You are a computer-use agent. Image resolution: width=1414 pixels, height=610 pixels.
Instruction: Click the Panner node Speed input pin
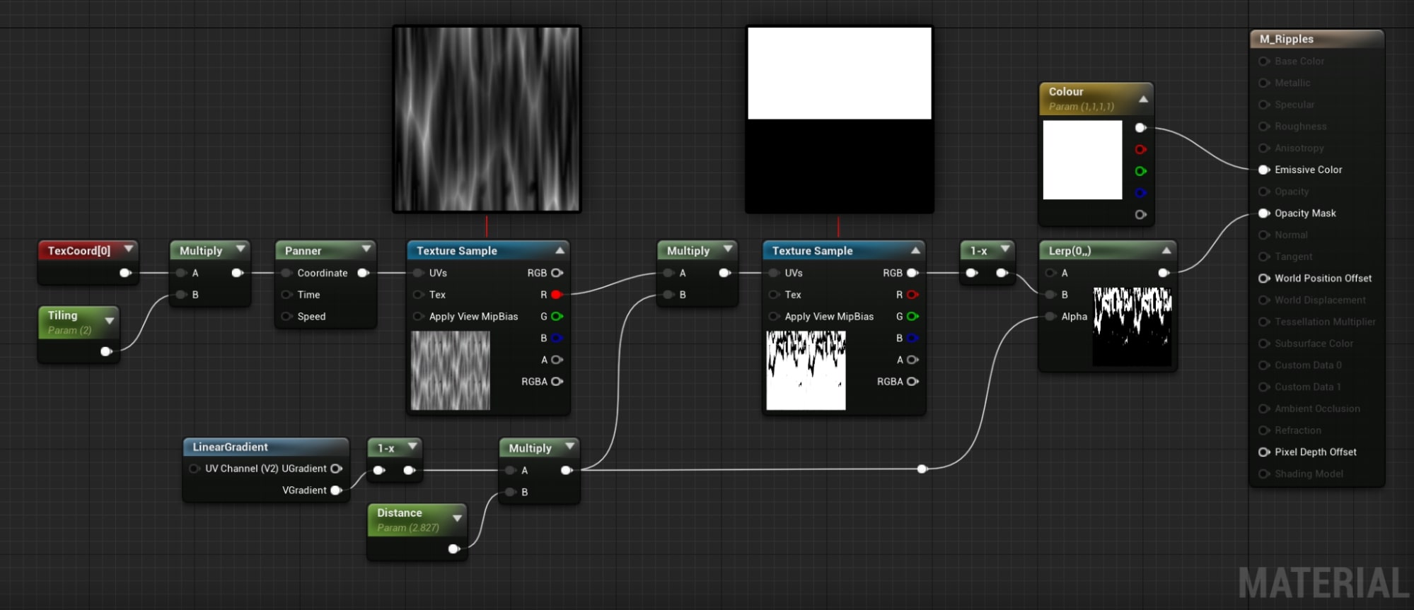pyautogui.click(x=286, y=317)
